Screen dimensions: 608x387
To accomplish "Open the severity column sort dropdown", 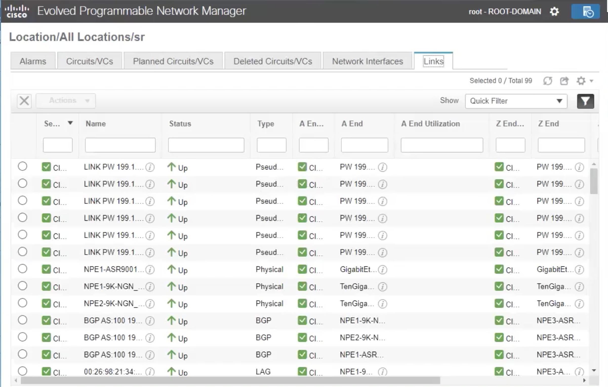I will click(x=70, y=123).
